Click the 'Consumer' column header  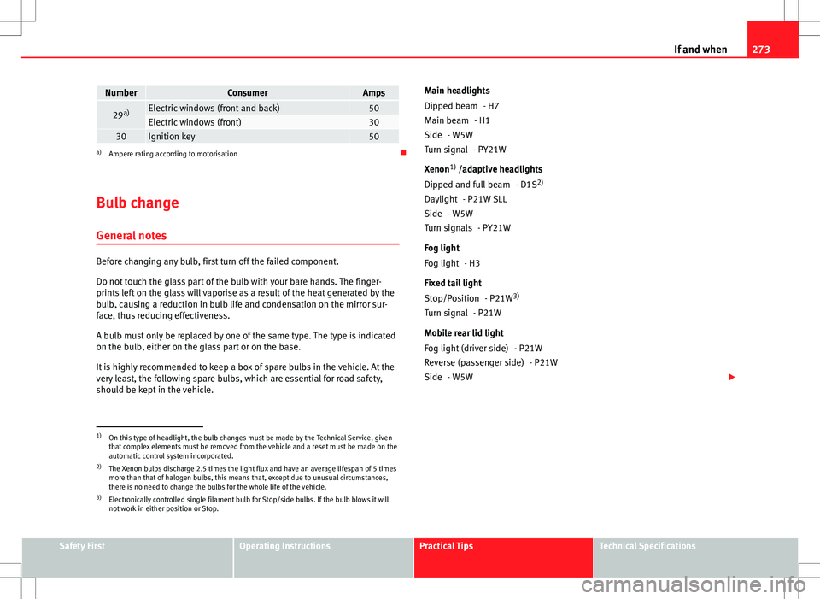[248, 92]
